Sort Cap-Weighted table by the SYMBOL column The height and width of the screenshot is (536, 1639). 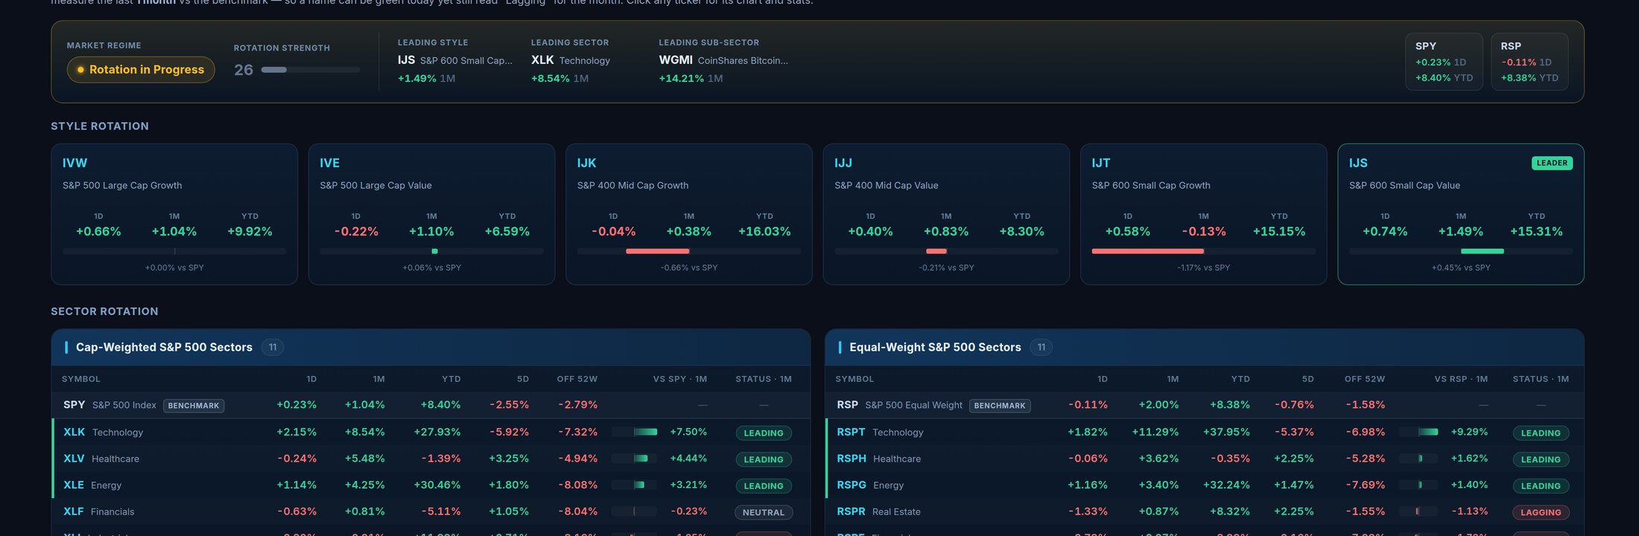click(x=81, y=379)
